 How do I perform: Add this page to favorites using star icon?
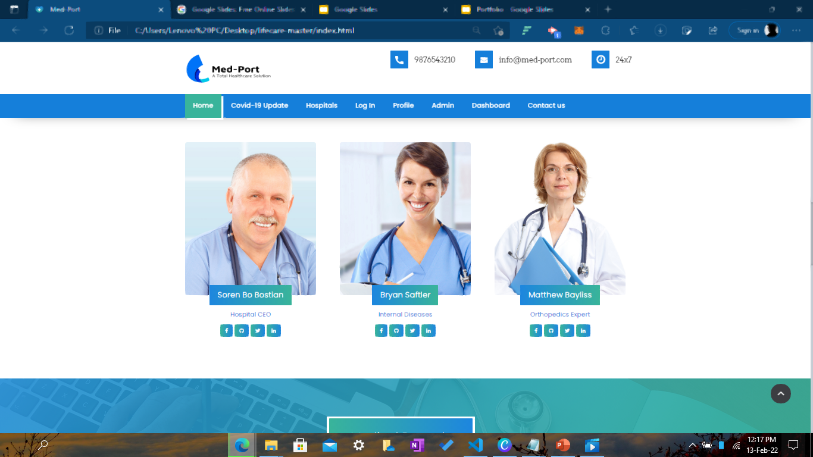[499, 30]
